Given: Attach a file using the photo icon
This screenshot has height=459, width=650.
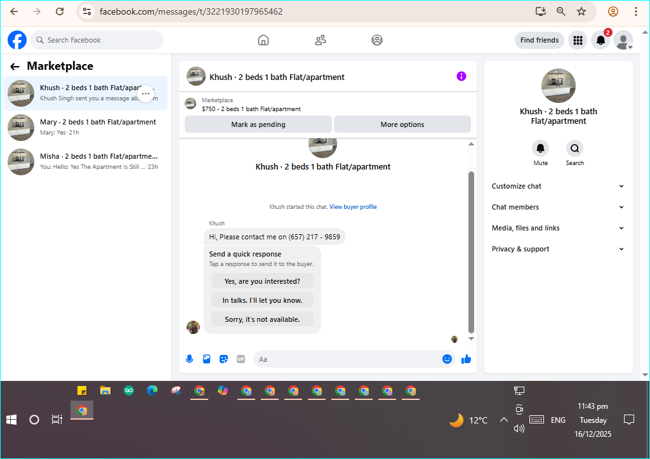Looking at the screenshot, I should pyautogui.click(x=206, y=359).
